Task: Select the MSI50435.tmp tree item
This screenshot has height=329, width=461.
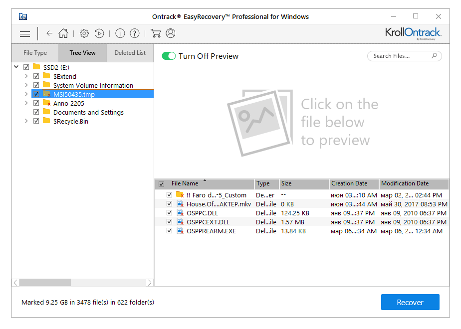Action: pyautogui.click(x=92, y=94)
